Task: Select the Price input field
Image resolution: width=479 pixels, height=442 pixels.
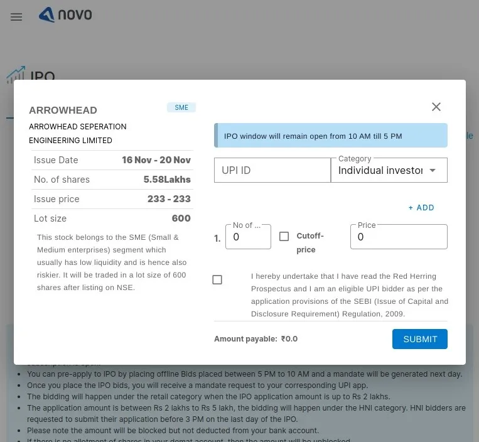Action: point(399,237)
